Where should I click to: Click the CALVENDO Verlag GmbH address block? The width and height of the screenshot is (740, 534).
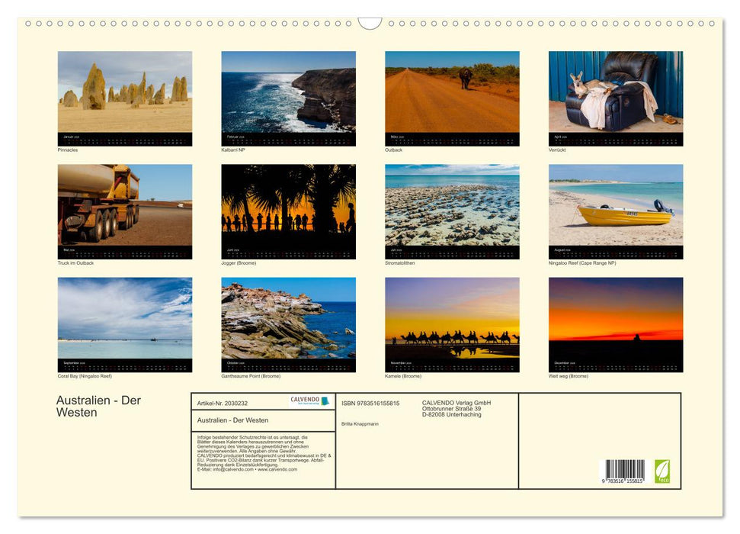tap(455, 407)
